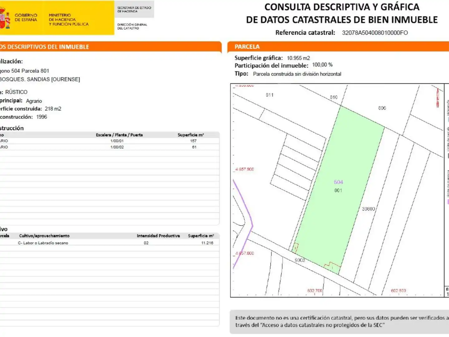The image size is (449, 337).
Task: Click parcel label '810' on the map
Action: point(334,97)
